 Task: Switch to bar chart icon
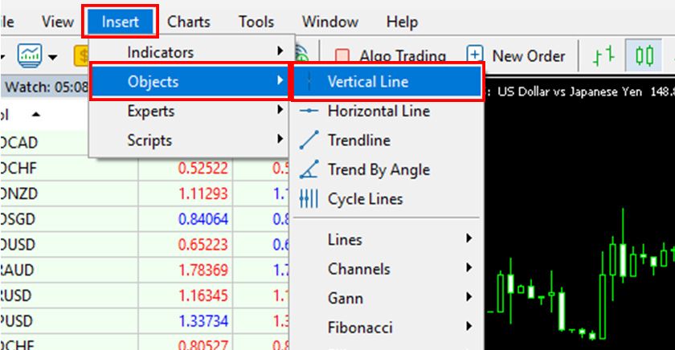pos(603,55)
